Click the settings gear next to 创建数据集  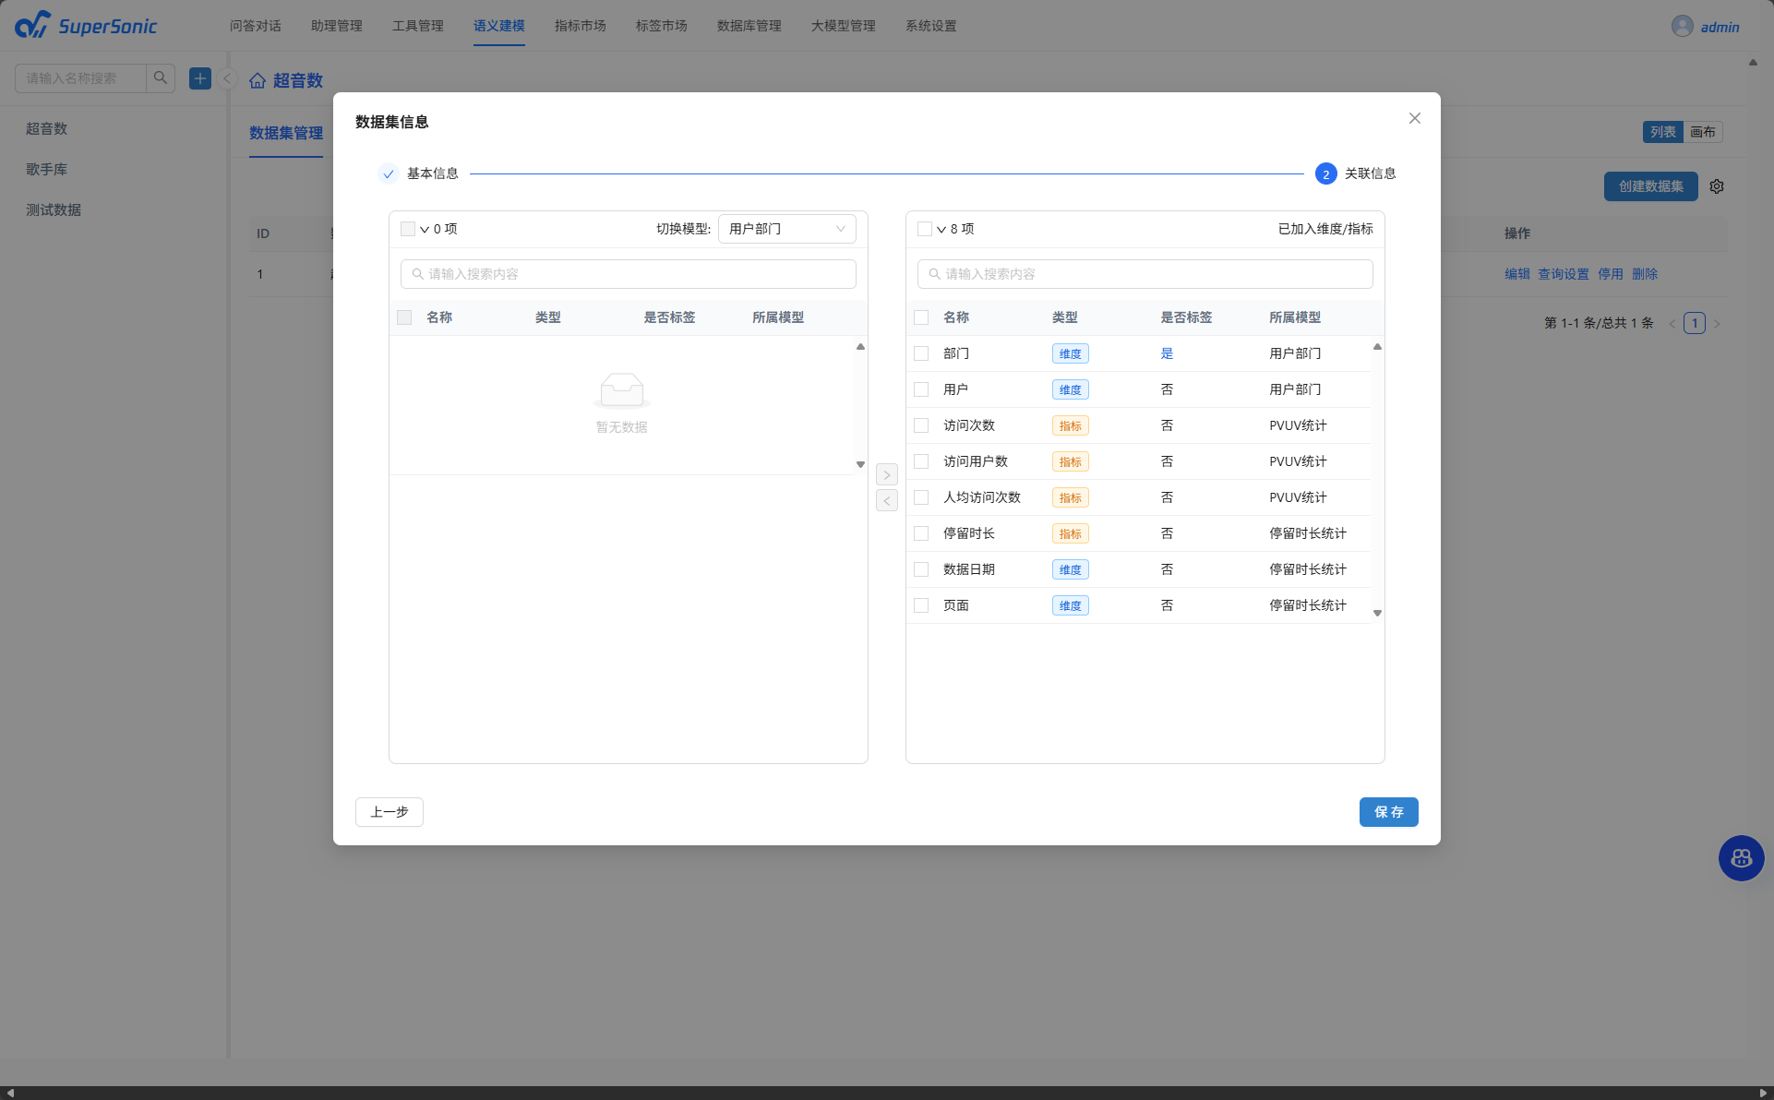1717,186
